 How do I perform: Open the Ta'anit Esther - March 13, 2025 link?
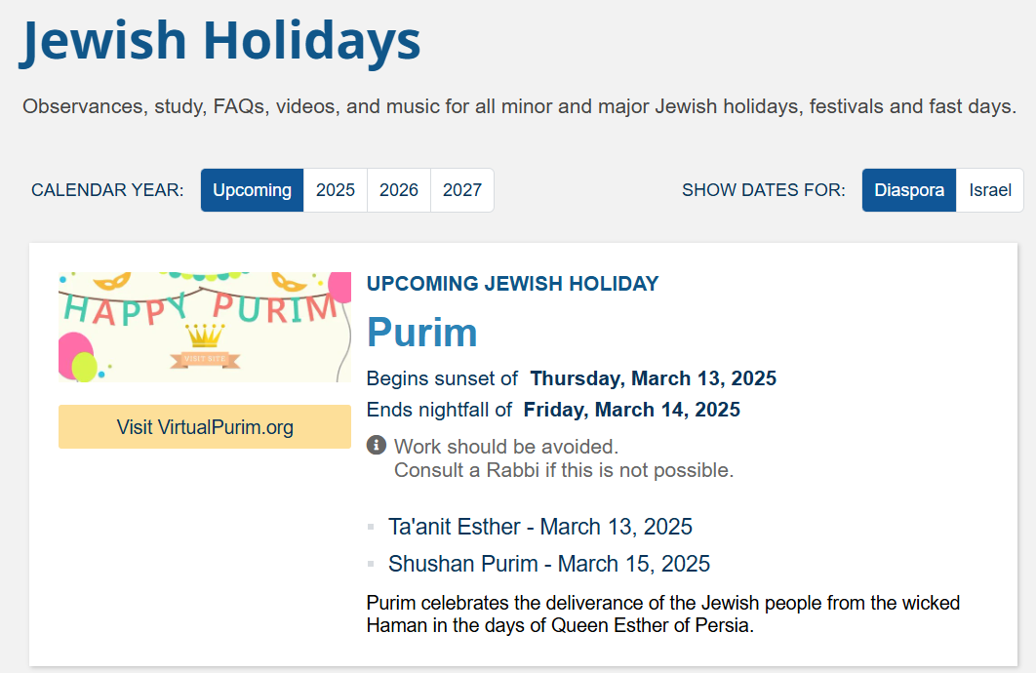click(539, 527)
